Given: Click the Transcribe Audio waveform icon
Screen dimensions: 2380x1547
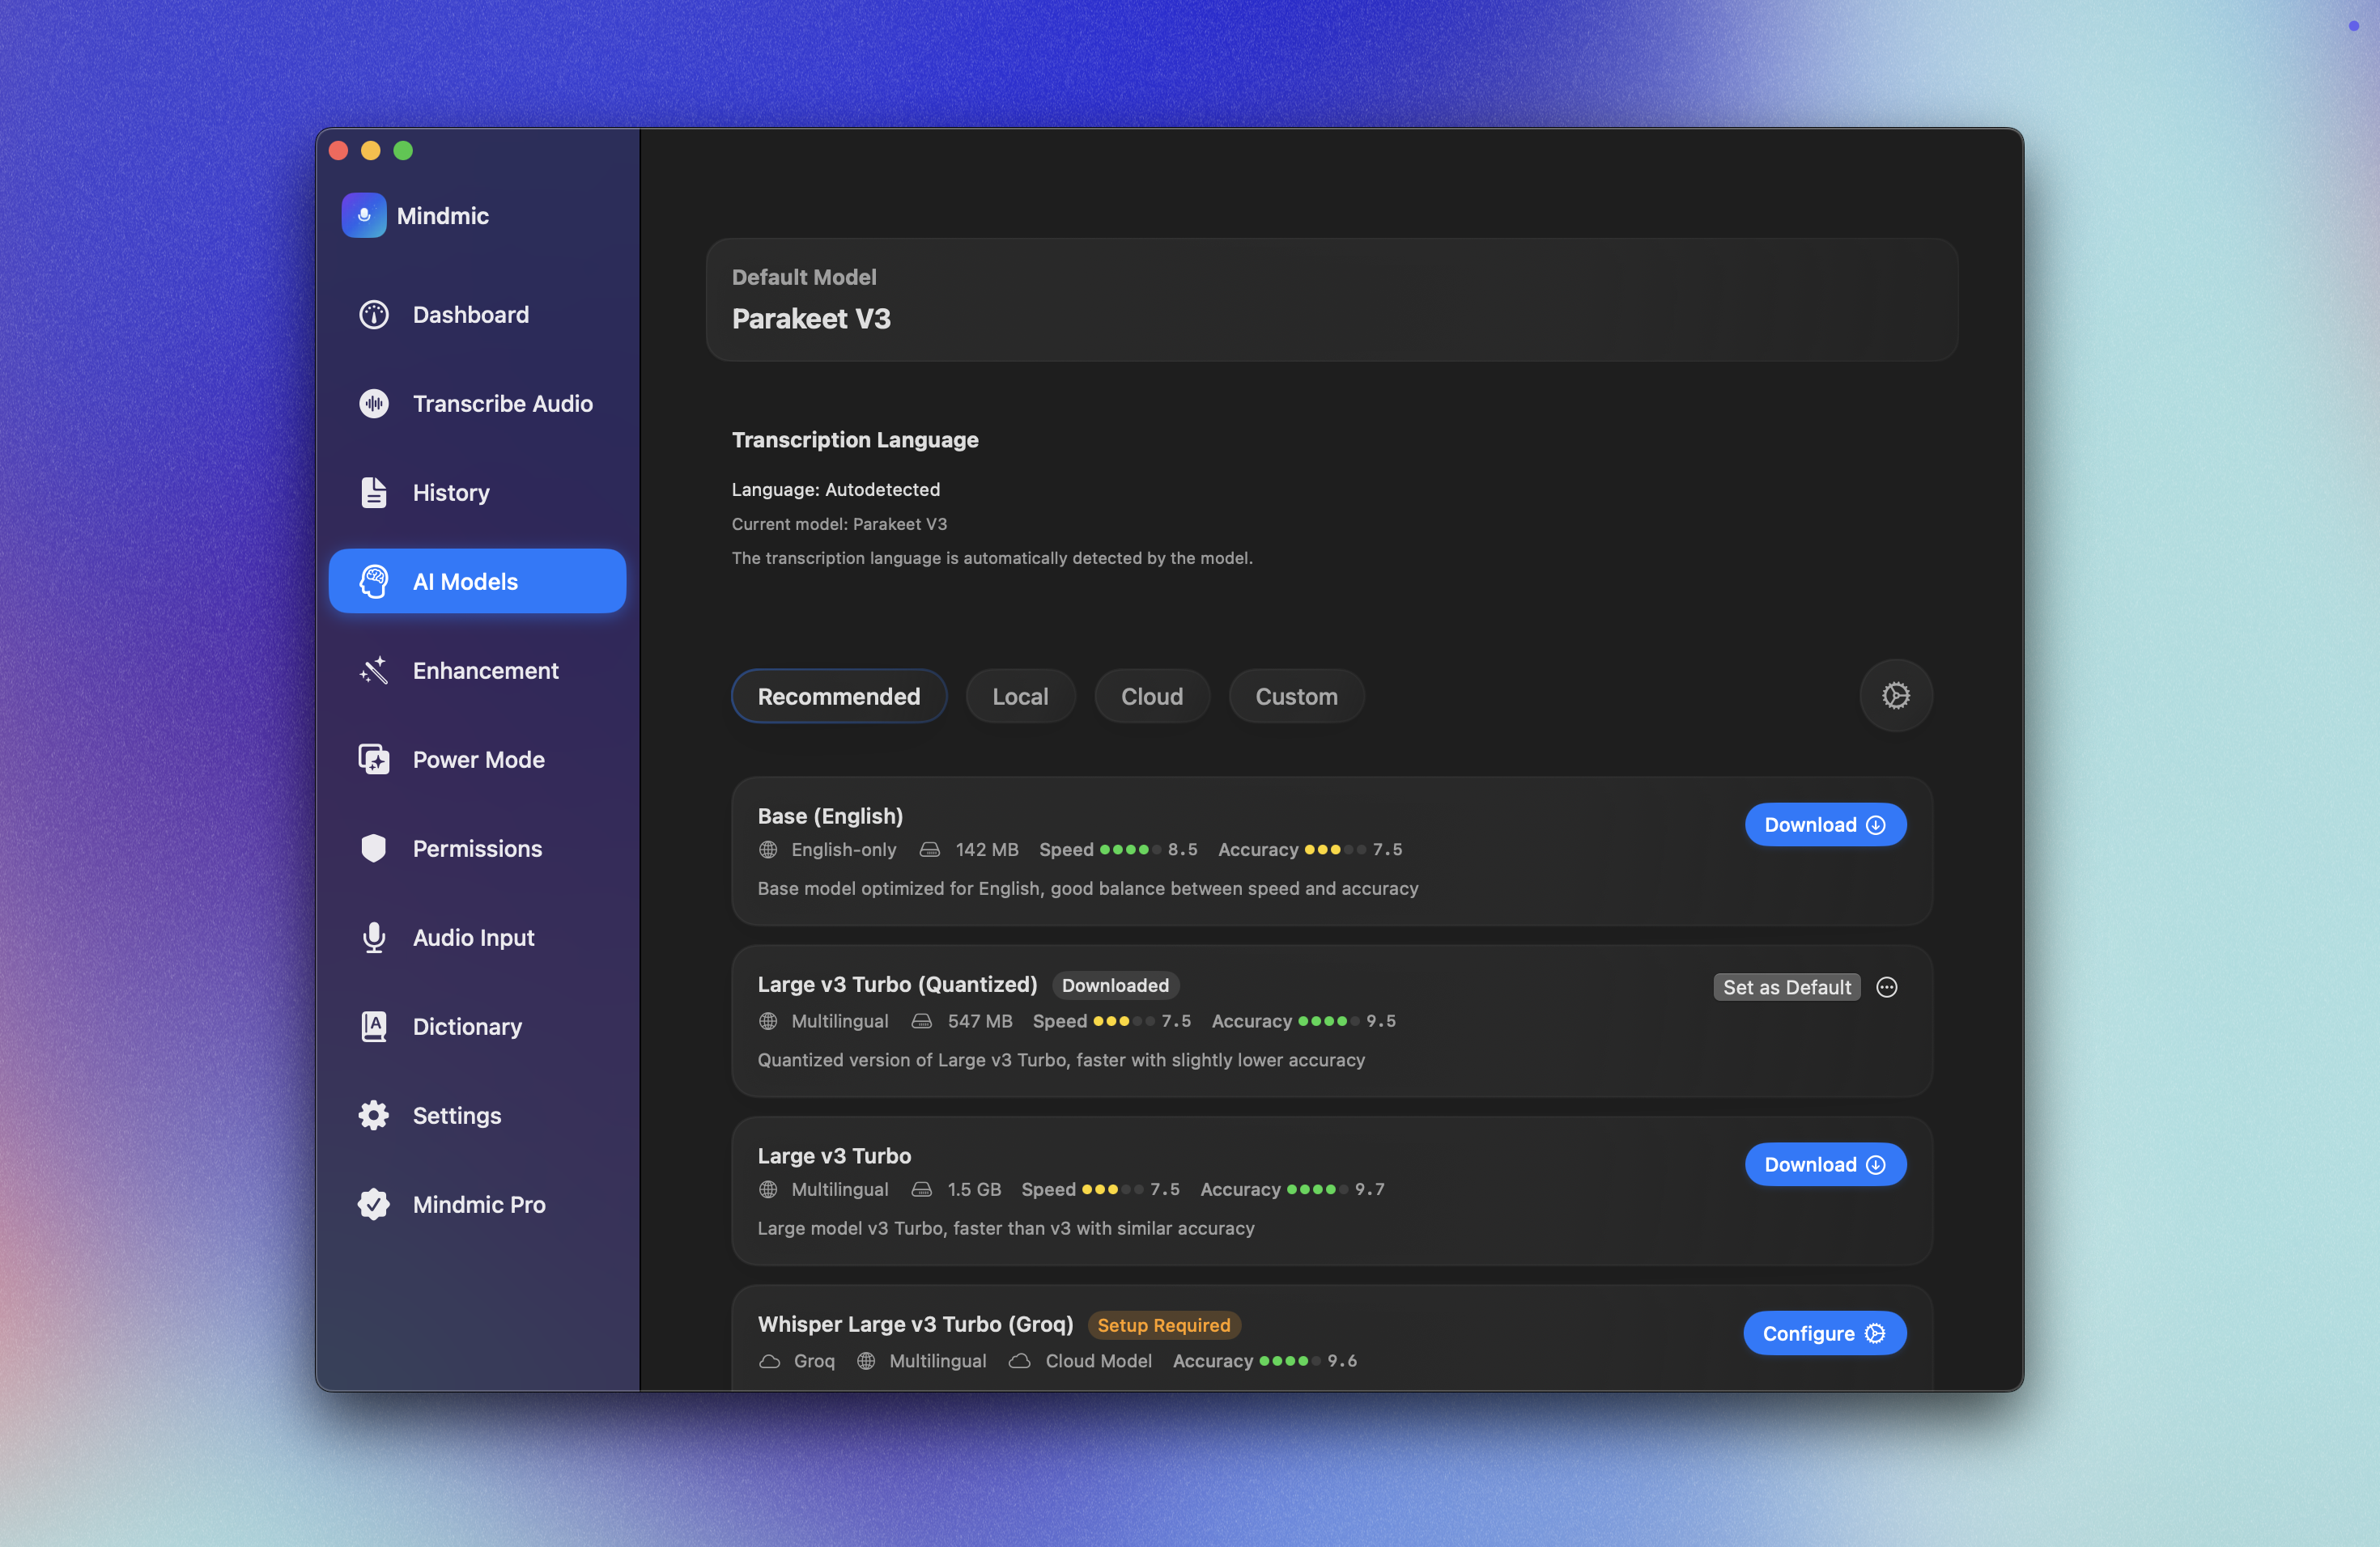Looking at the screenshot, I should (374, 404).
